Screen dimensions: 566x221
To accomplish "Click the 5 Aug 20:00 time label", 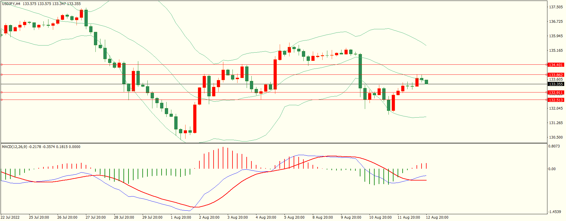I will [x=294, y=217].
